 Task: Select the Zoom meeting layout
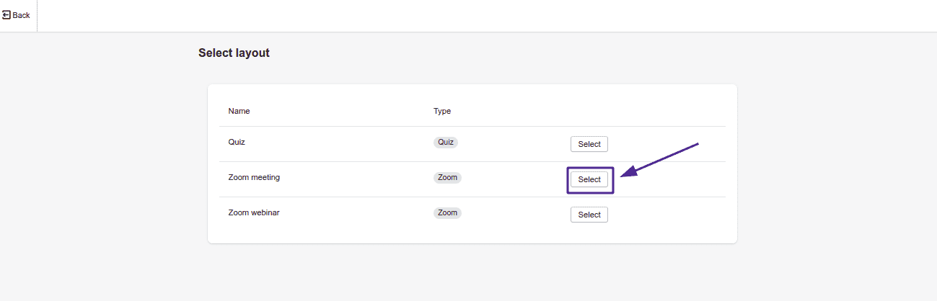point(589,179)
